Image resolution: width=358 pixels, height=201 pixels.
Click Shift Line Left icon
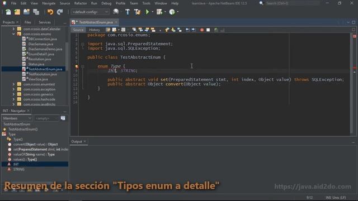187,30
